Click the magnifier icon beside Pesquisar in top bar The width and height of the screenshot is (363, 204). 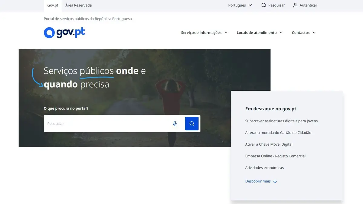[264, 5]
